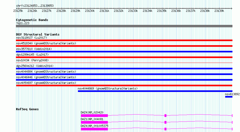240x132 pixels.
Task: Click the nsv4046446 (gnomADStructuralVariants) label
Action: click(x=46, y=77)
